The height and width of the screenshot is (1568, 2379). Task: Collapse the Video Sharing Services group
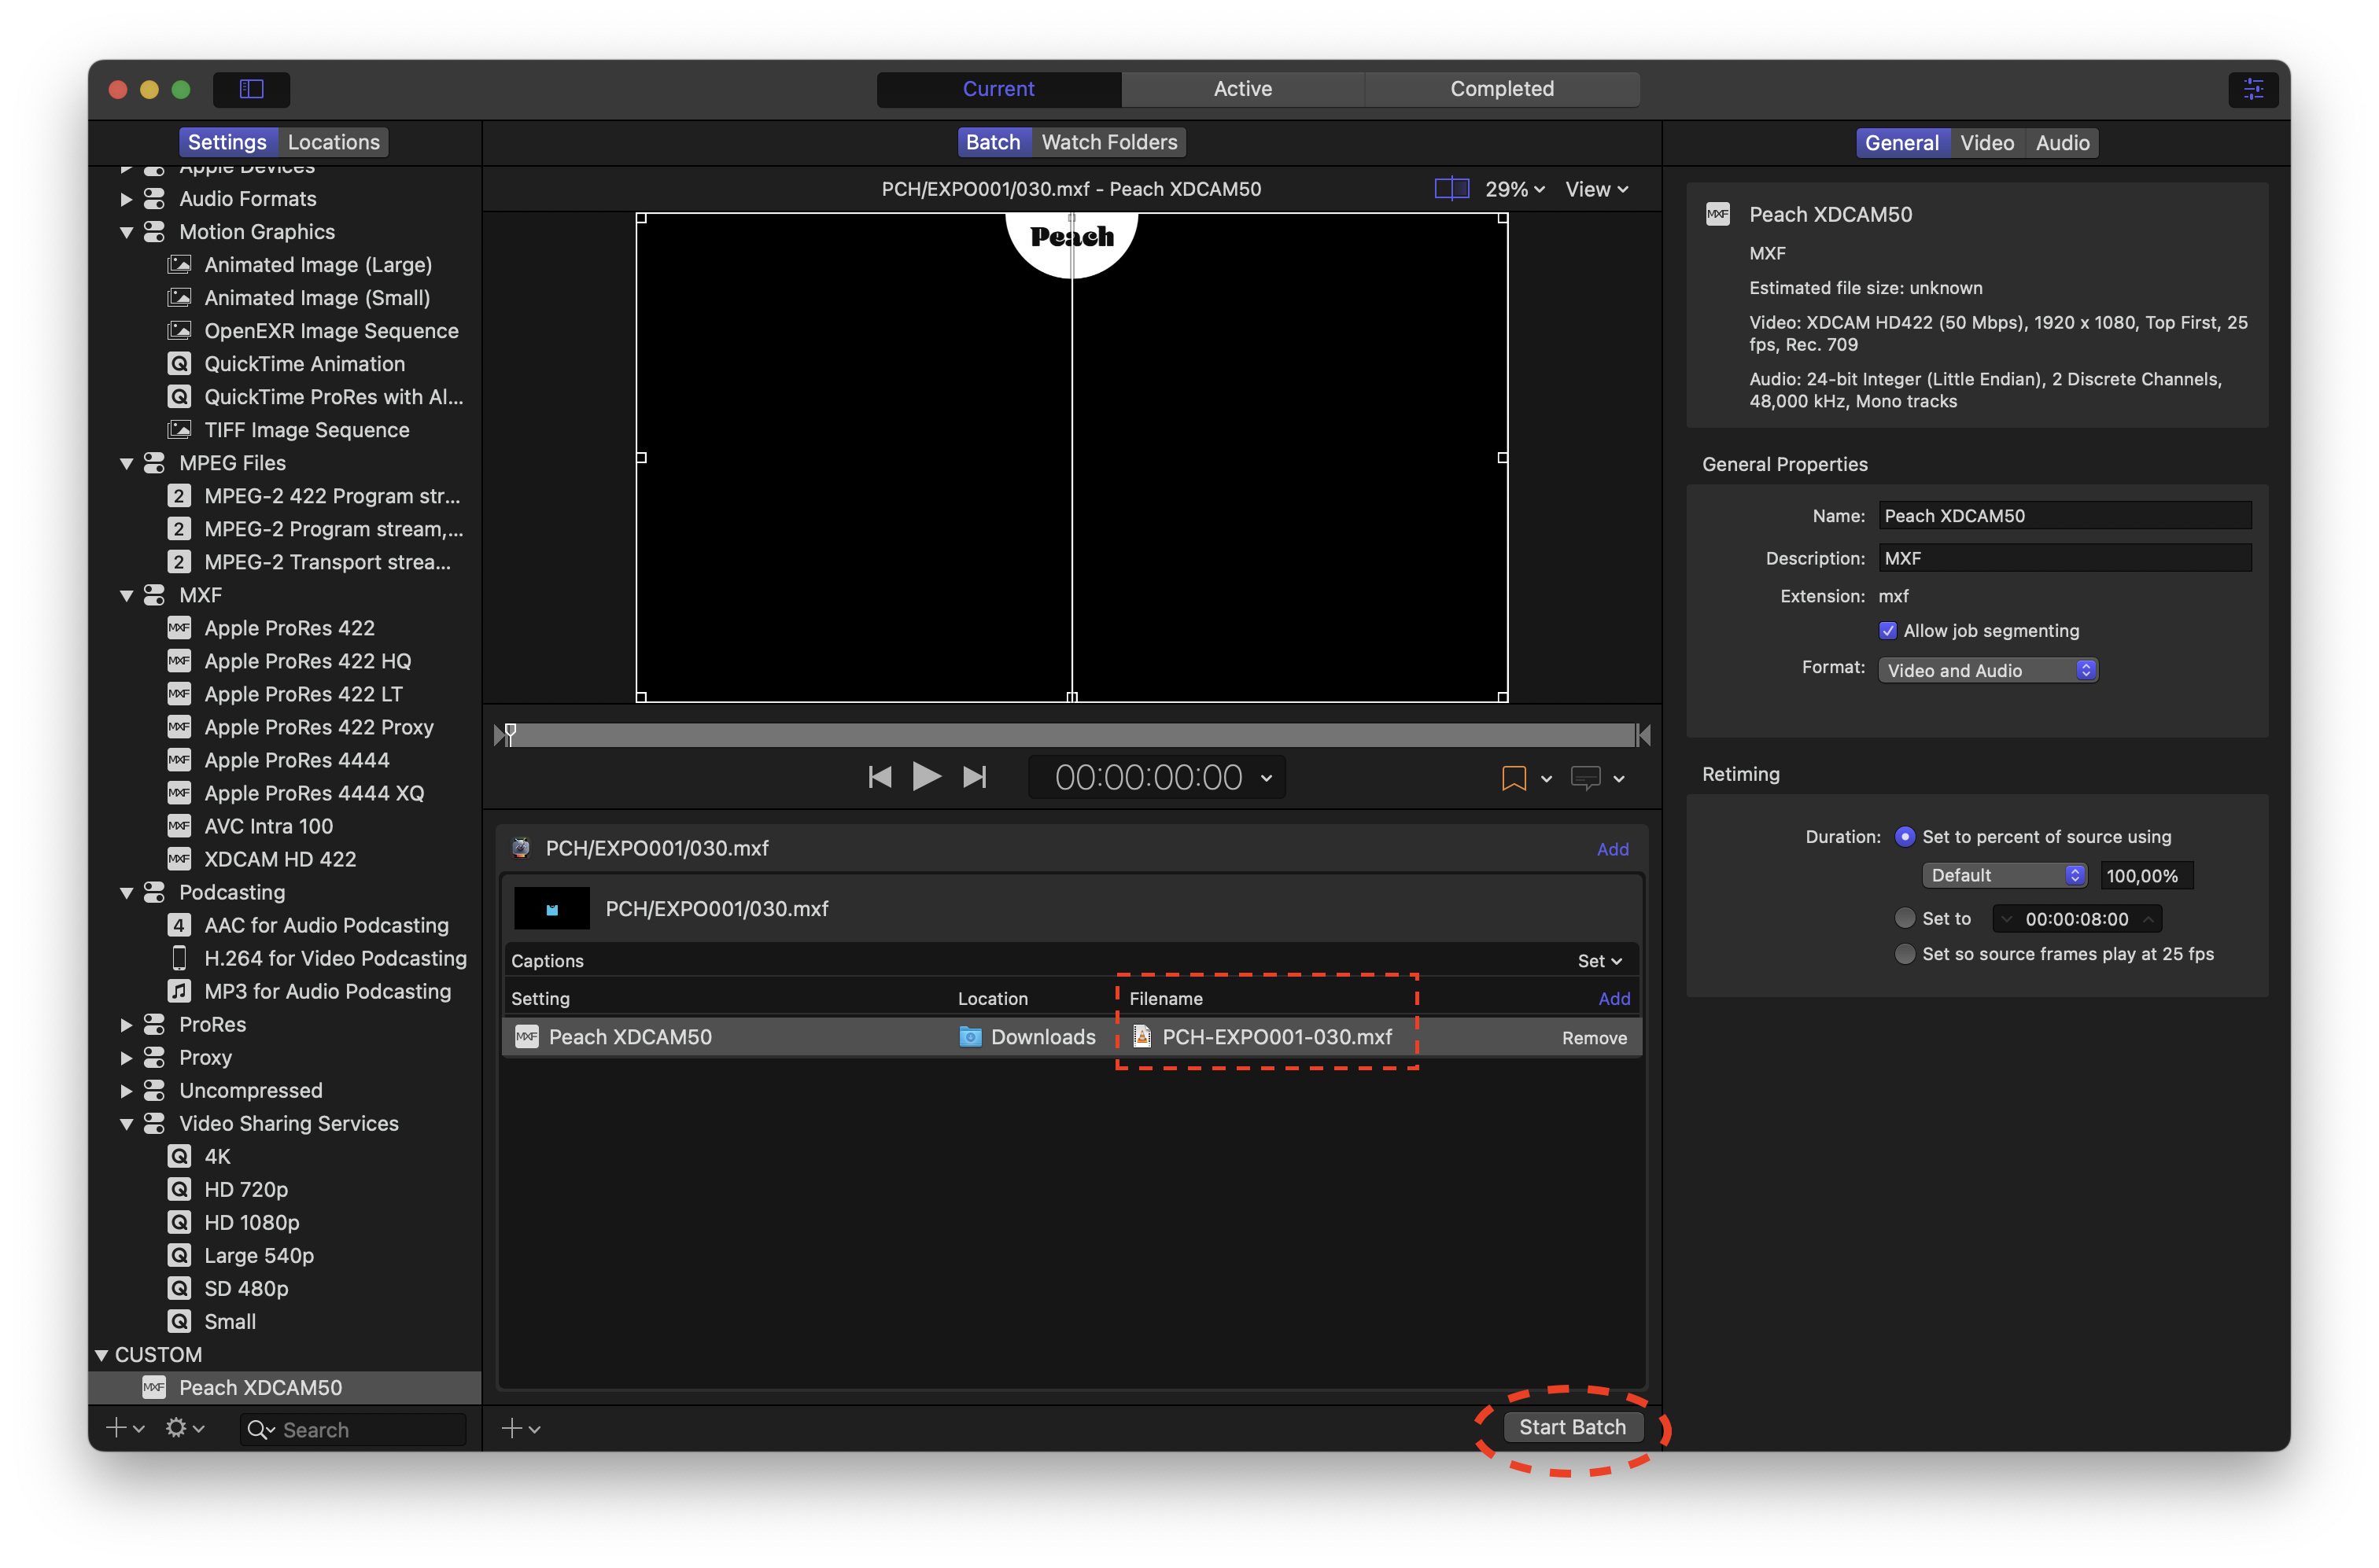(126, 1124)
